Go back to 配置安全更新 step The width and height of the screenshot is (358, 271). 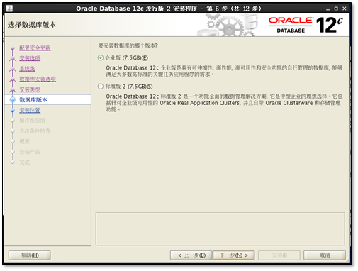pyautogui.click(x=35, y=48)
